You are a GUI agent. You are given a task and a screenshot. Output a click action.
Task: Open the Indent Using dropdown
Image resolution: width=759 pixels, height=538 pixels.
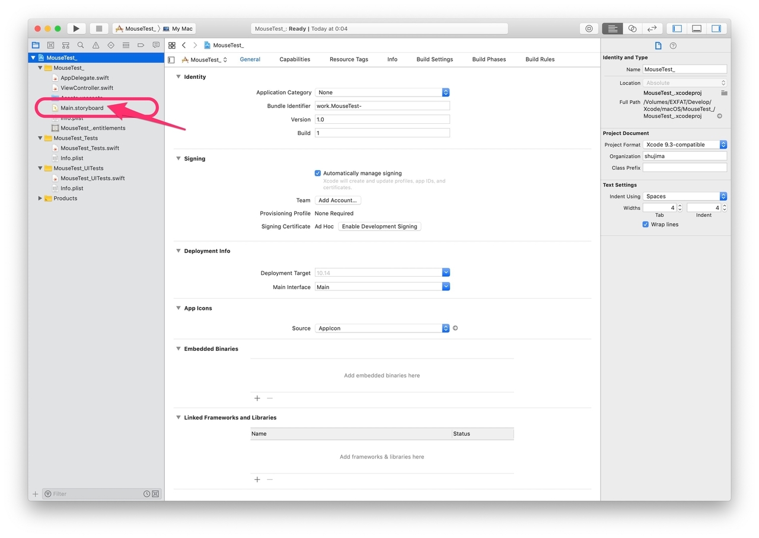click(x=685, y=196)
